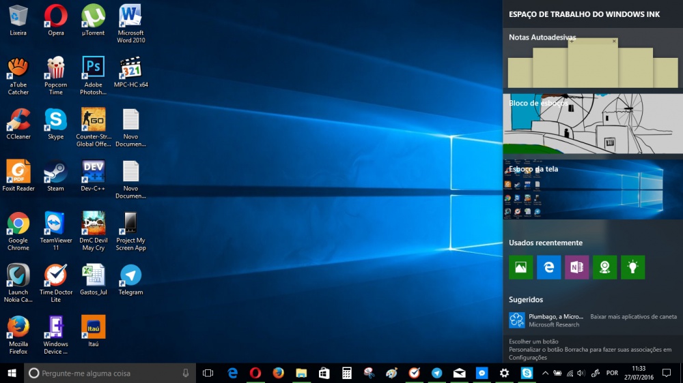Click the Start button

(x=12, y=373)
